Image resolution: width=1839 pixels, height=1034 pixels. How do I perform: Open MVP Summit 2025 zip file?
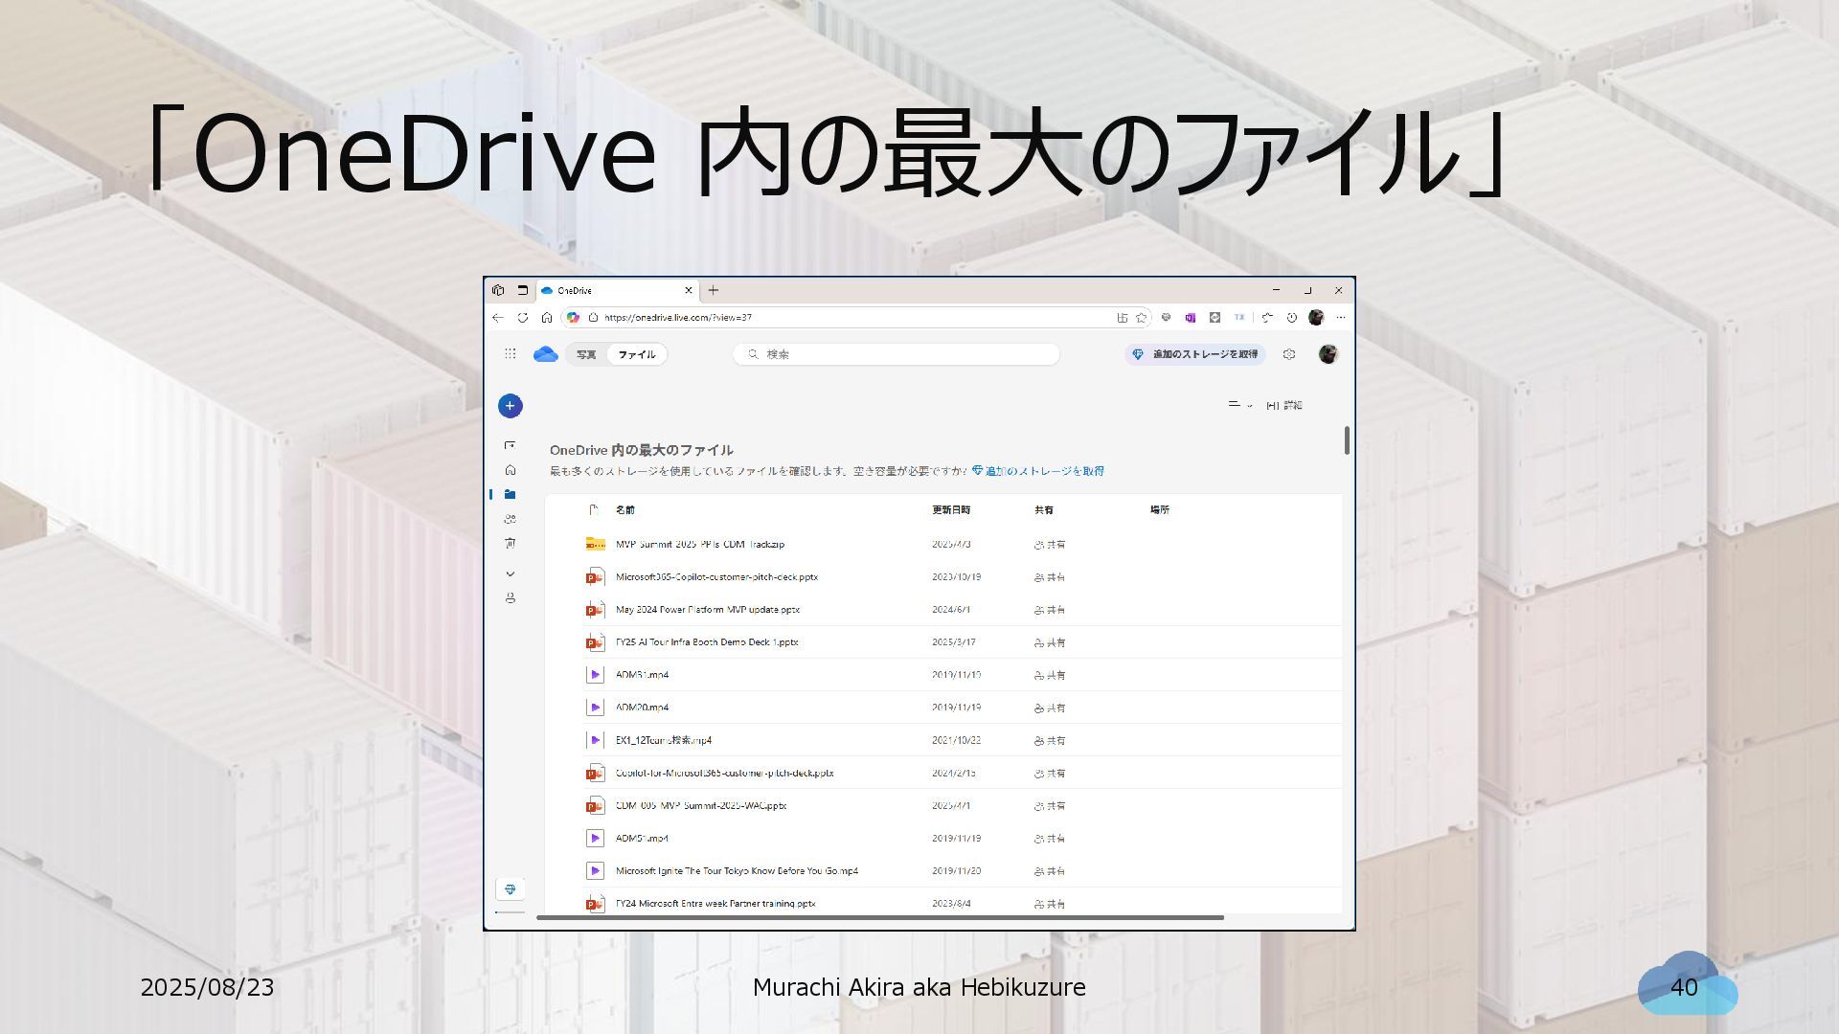(700, 545)
